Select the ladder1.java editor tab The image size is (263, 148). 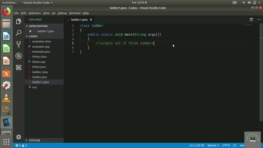[79, 20]
